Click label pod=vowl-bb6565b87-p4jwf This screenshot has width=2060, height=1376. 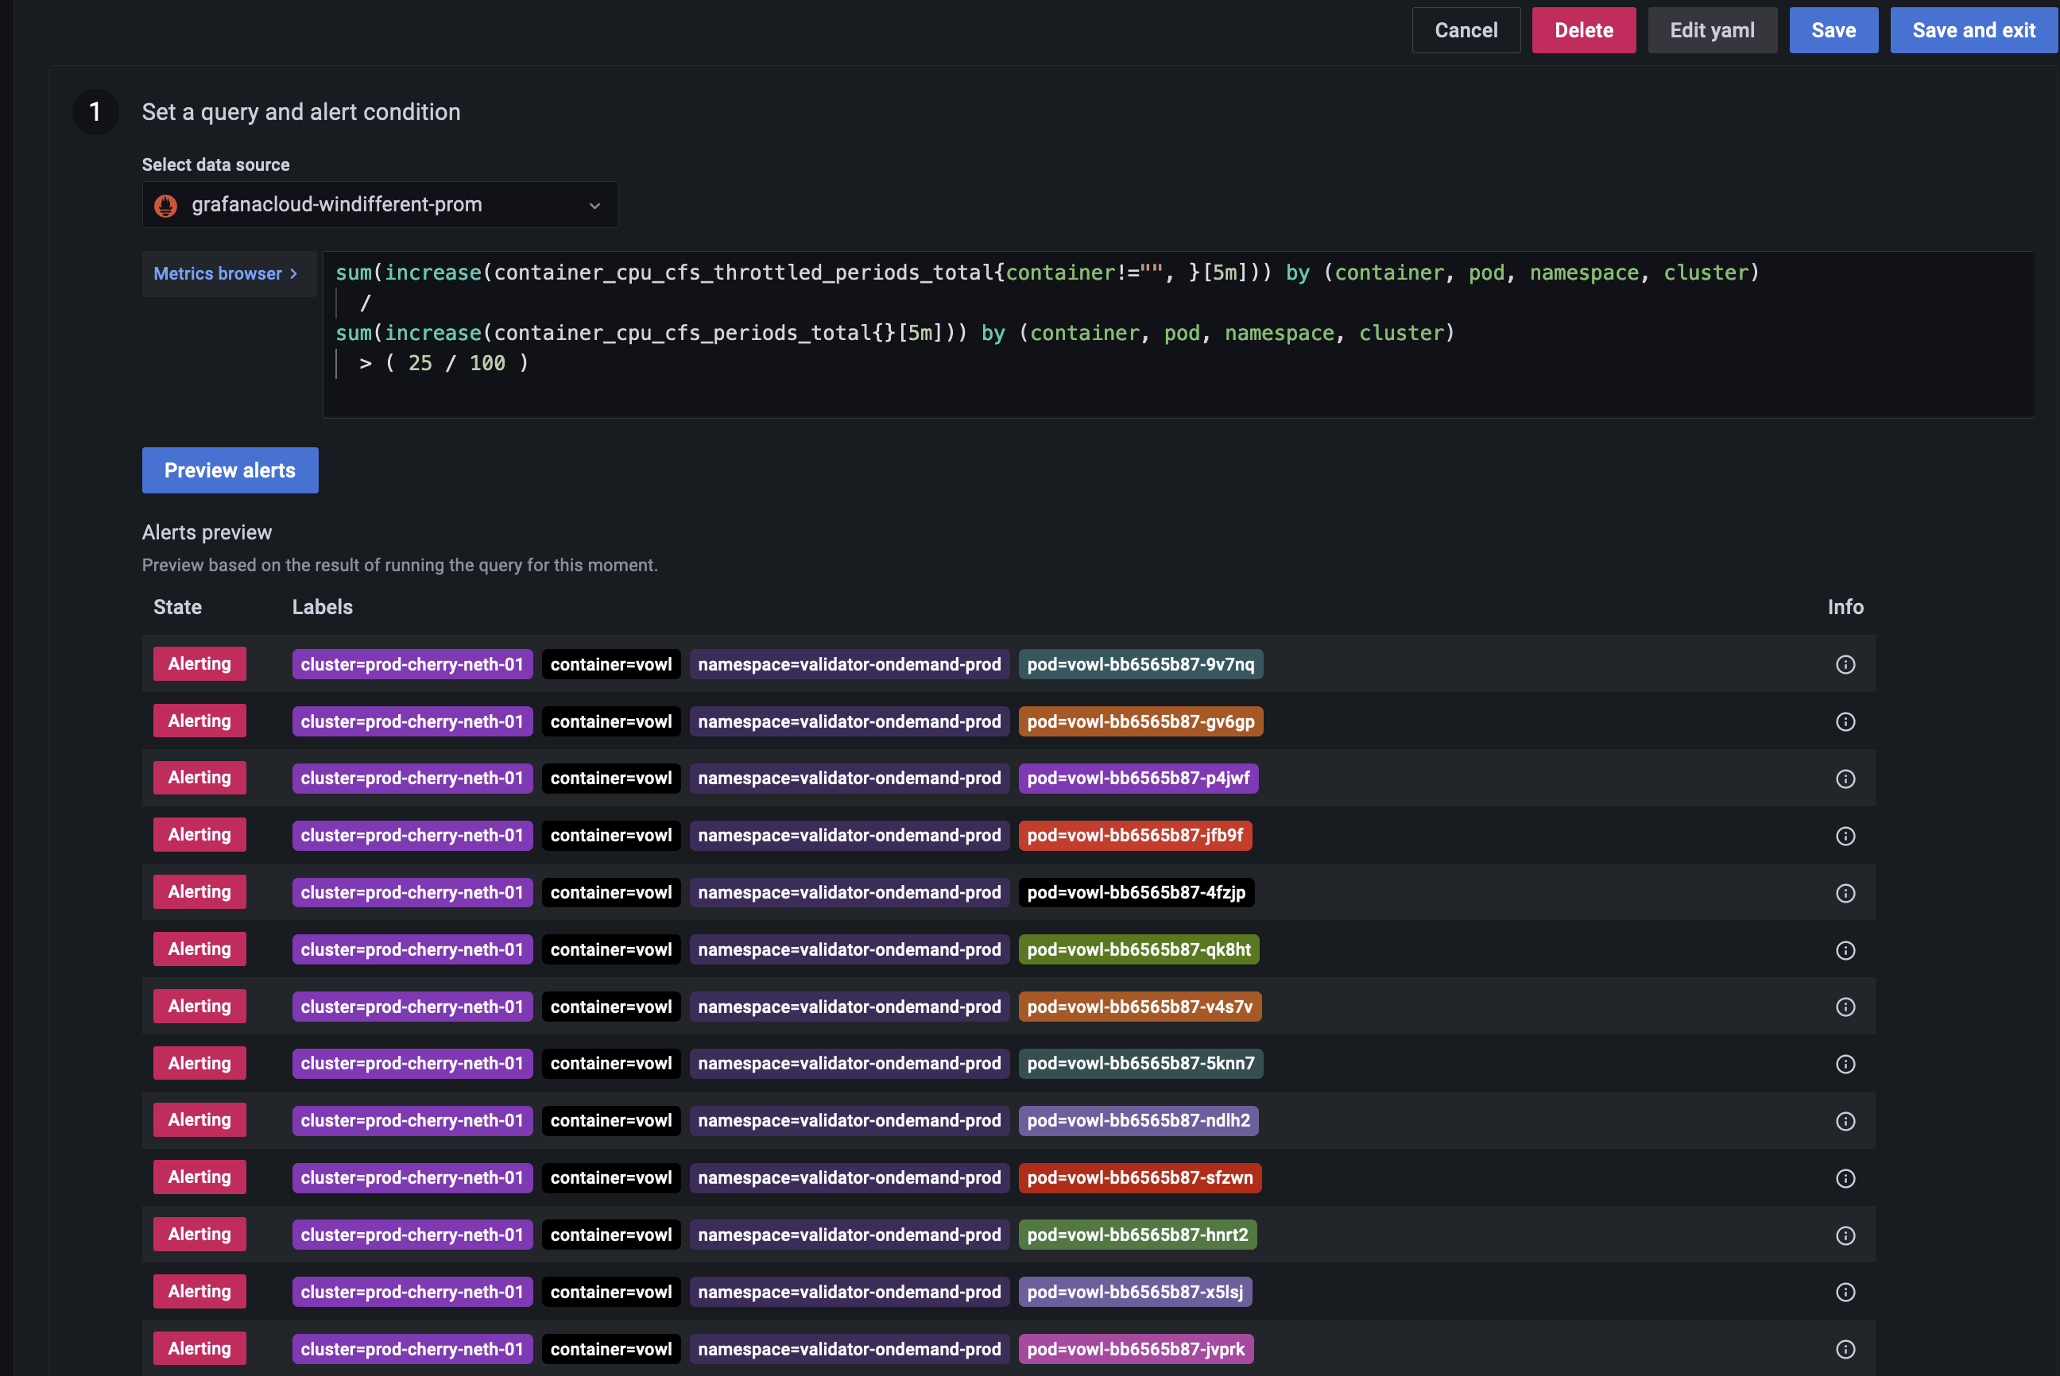click(x=1138, y=779)
